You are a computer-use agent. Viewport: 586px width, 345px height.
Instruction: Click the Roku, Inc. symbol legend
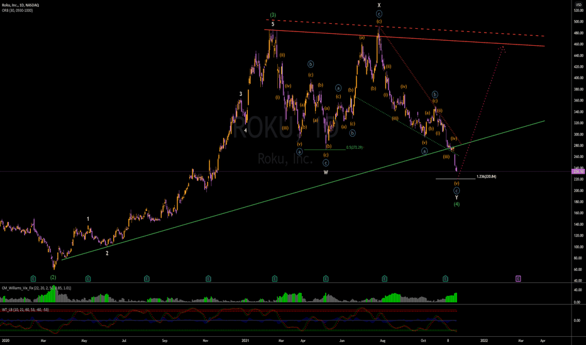(20, 5)
